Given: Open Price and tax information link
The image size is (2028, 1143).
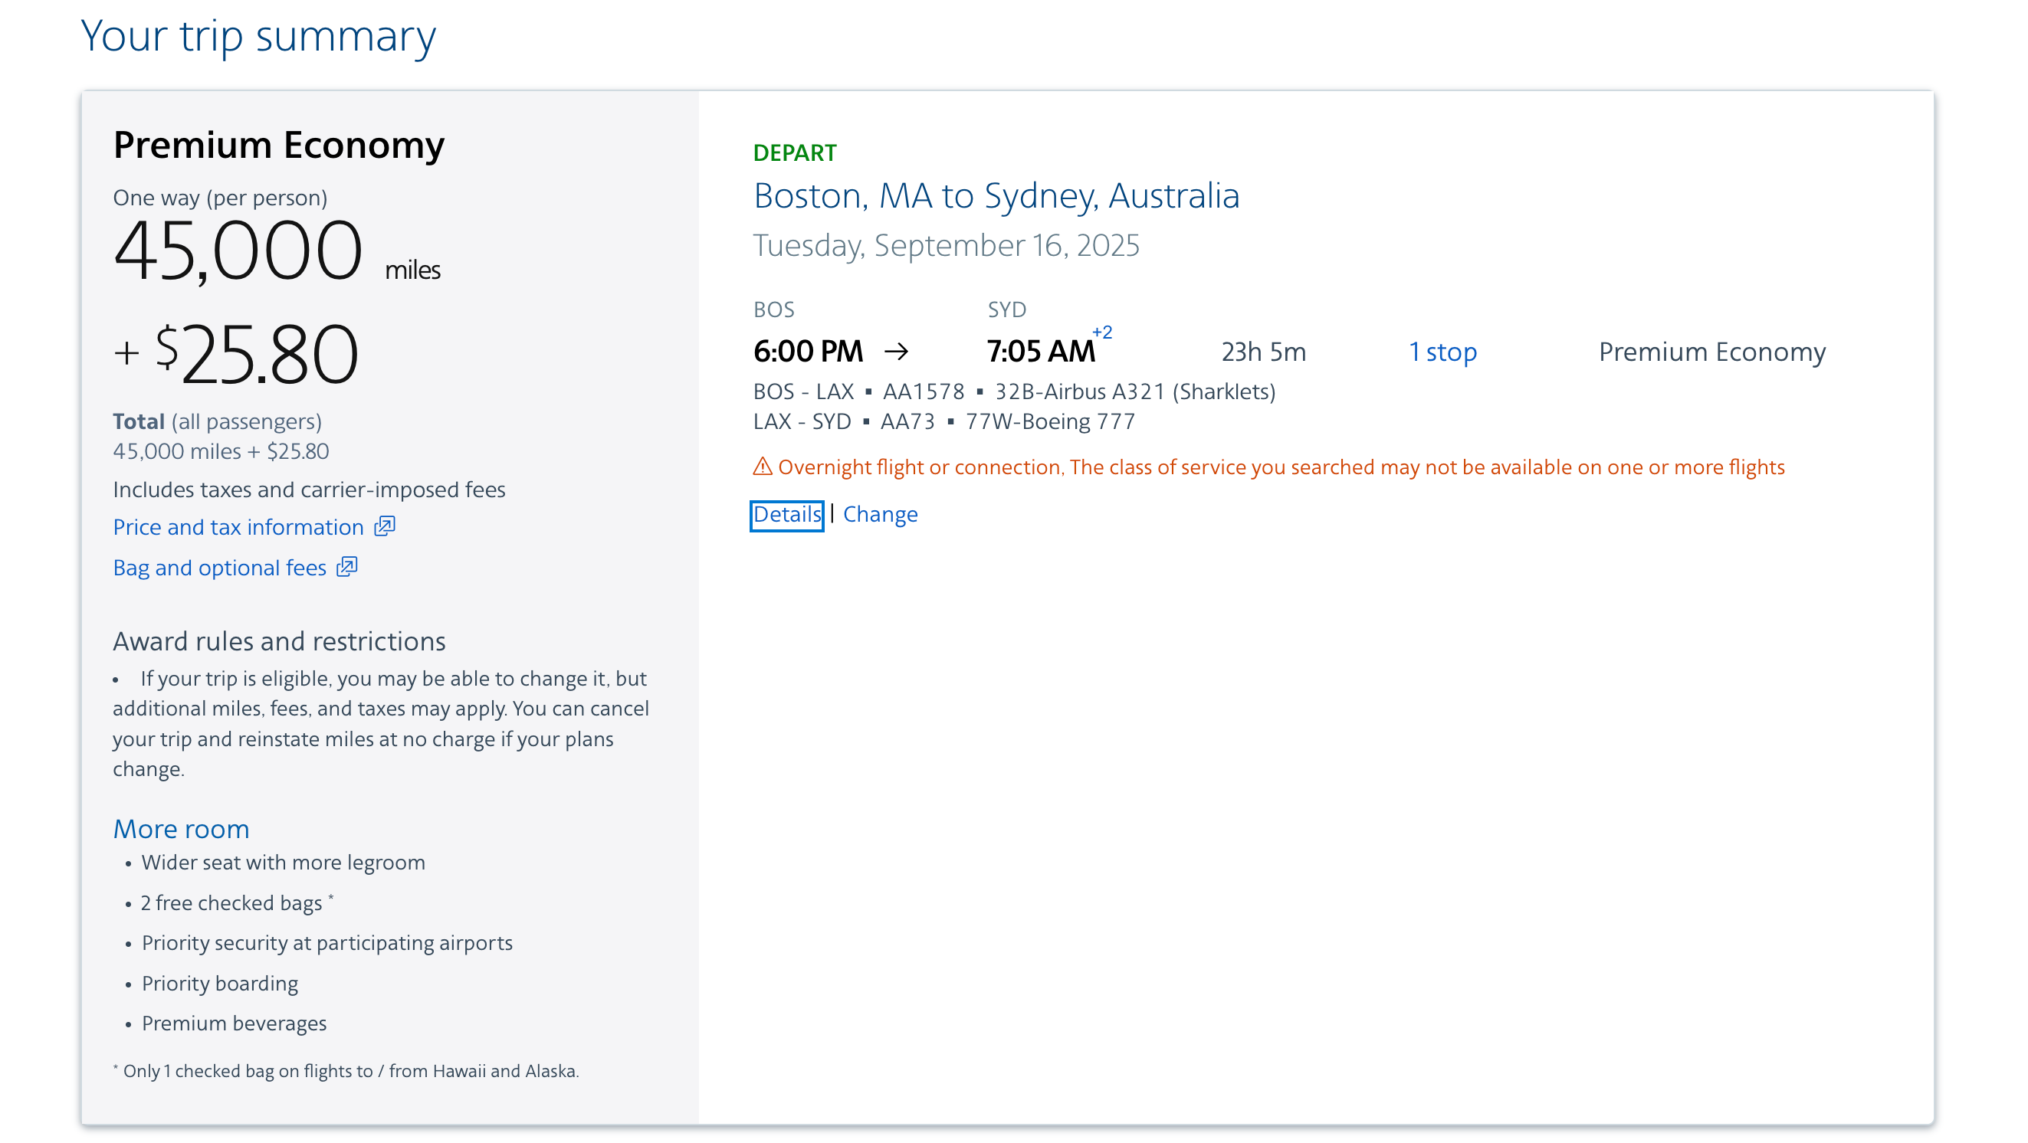Looking at the screenshot, I should (238, 527).
